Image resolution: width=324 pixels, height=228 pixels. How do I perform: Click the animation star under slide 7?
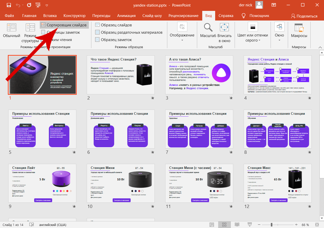pyautogui.click(x=231, y=152)
